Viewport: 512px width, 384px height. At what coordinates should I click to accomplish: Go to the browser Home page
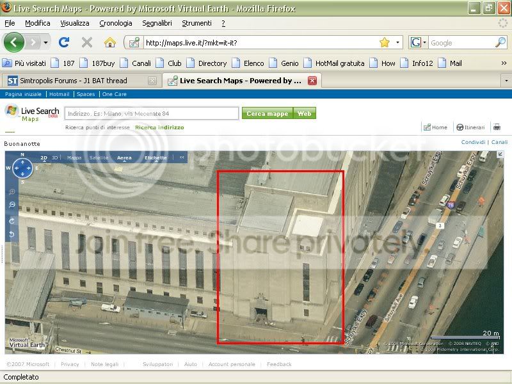110,42
